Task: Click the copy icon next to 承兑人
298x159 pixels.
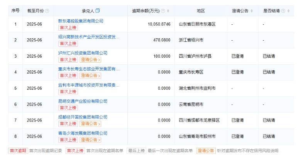Action: pos(98,10)
